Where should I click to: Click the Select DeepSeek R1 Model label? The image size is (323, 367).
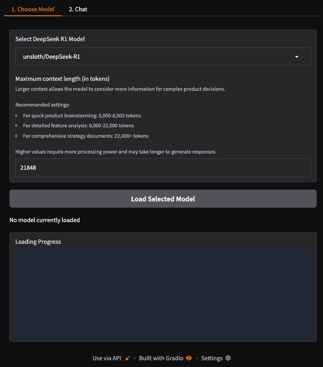50,39
